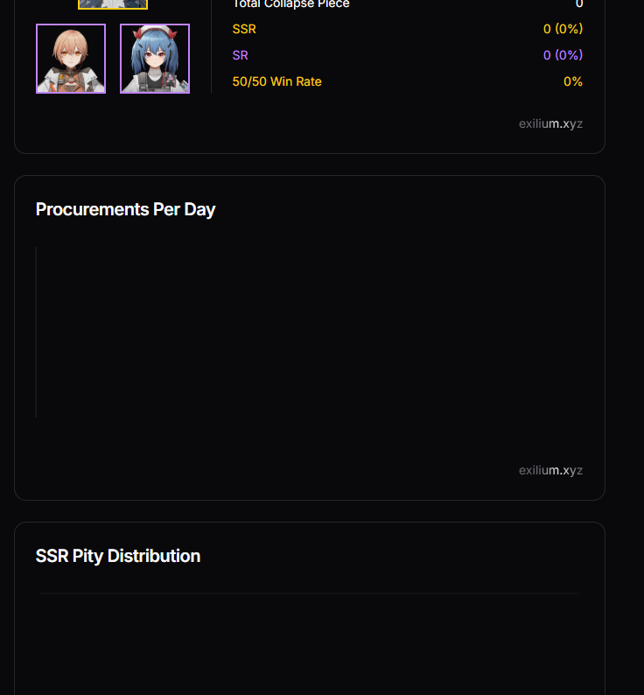Click the empty Procurements Per Day chart
The height and width of the screenshot is (695, 644).
tap(310, 333)
